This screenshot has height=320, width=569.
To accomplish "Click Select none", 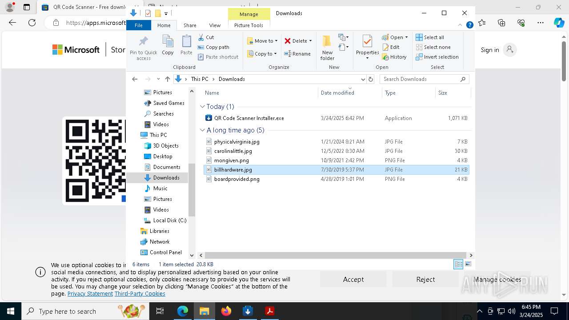I will 433,47.
